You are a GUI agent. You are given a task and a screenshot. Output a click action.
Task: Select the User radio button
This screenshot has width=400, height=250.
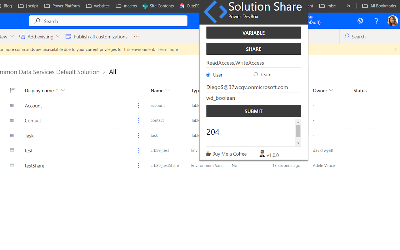point(208,74)
